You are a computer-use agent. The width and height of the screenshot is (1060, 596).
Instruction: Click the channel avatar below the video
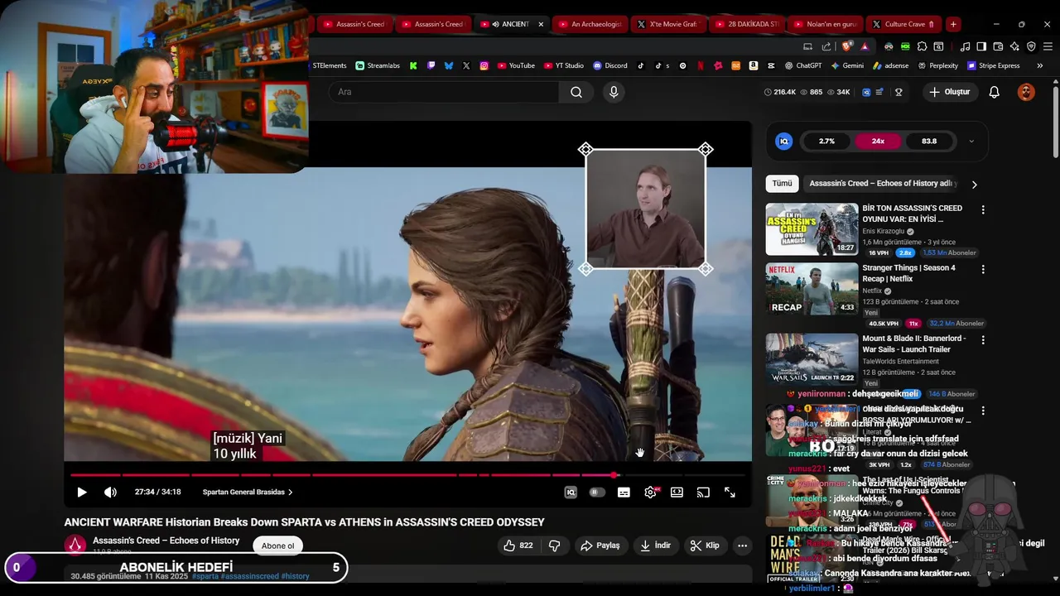(75, 545)
